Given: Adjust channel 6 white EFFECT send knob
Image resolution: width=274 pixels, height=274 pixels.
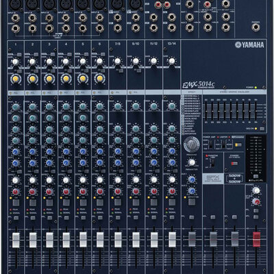Looking at the screenshot, I should (x=100, y=180).
